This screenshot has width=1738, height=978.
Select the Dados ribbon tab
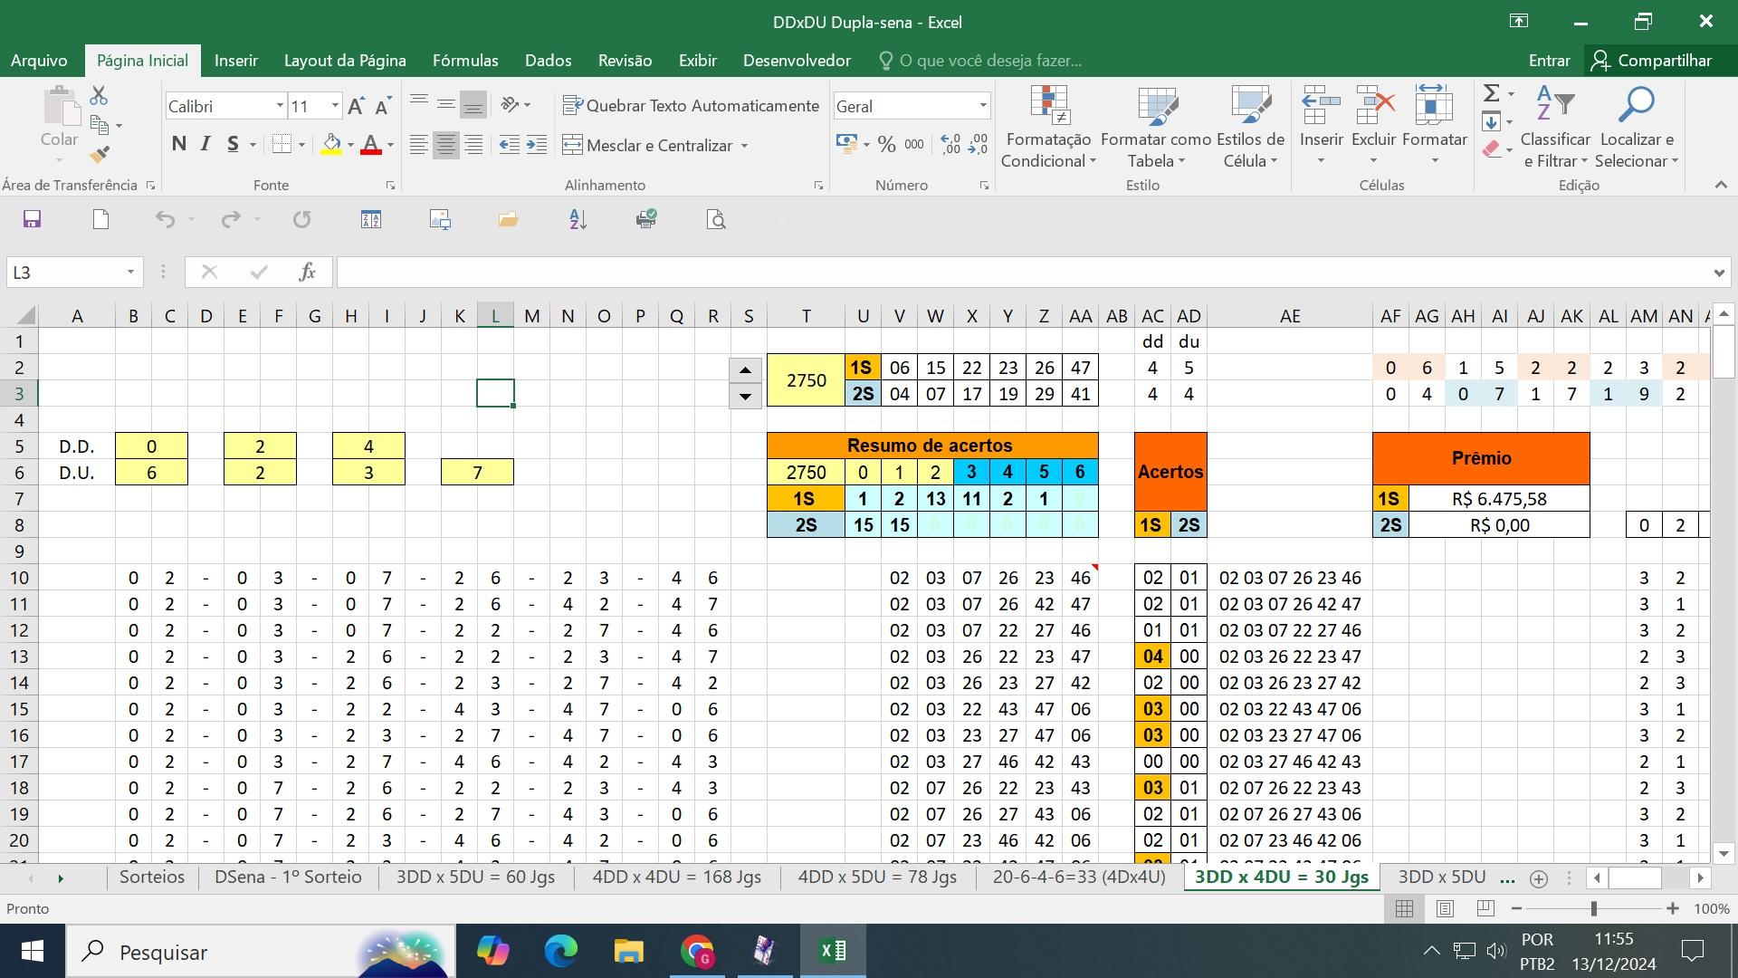(x=546, y=60)
